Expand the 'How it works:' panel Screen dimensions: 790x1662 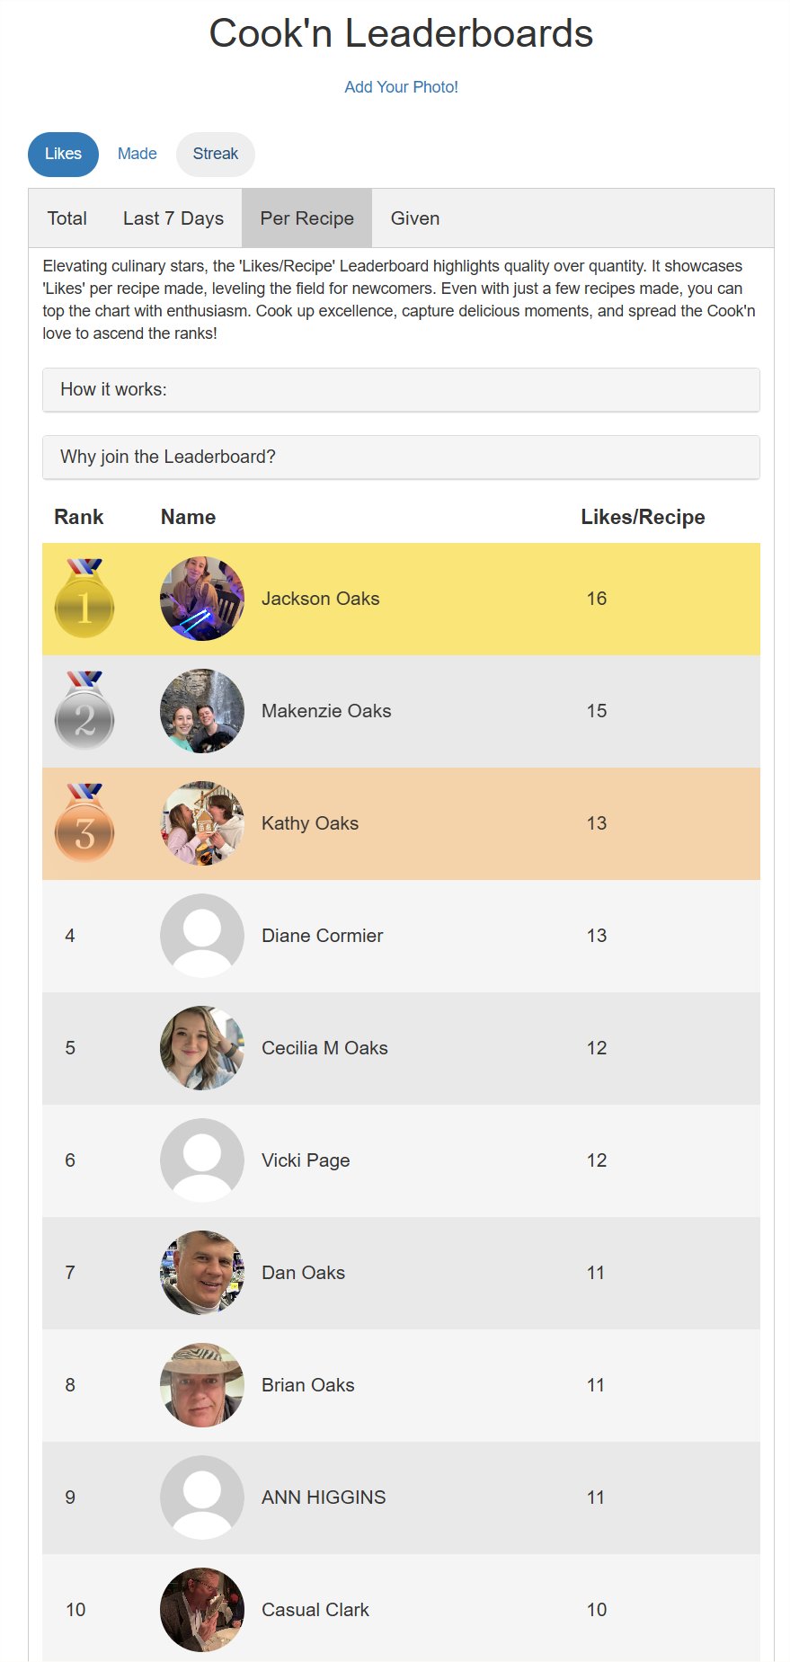point(401,390)
